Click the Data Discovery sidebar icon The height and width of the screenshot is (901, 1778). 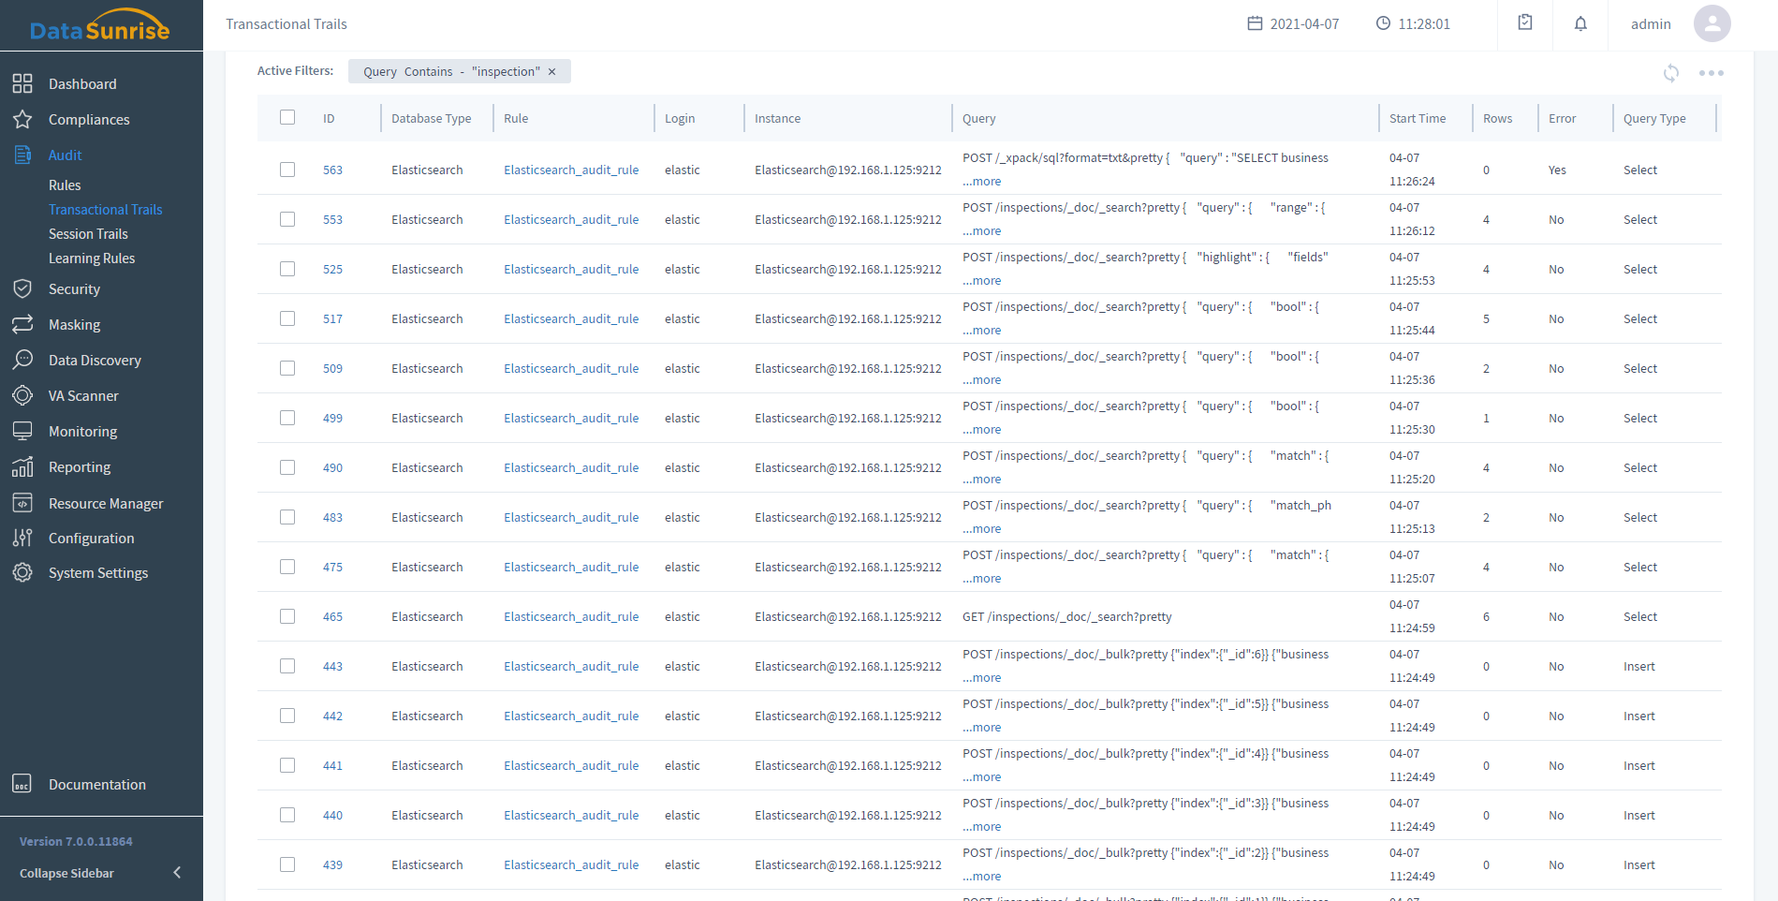[x=22, y=361]
